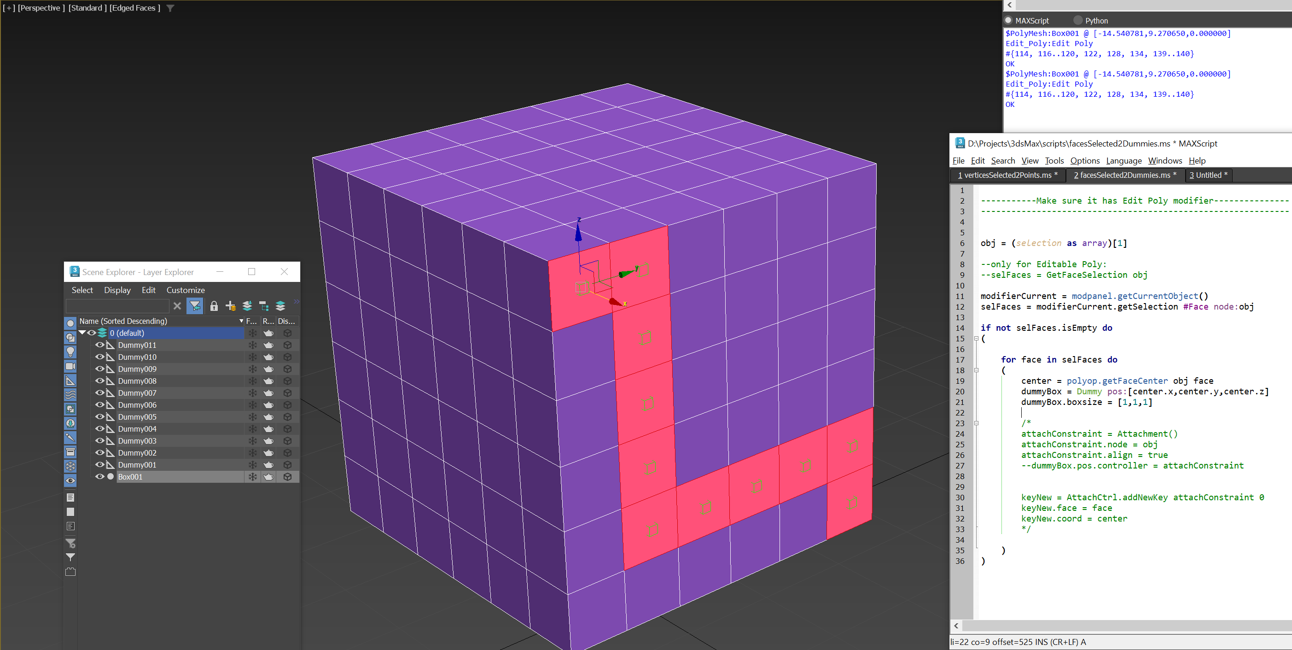Click scroll left arrow of editor horizontal scrollbar
1292x650 pixels.
pos(956,626)
